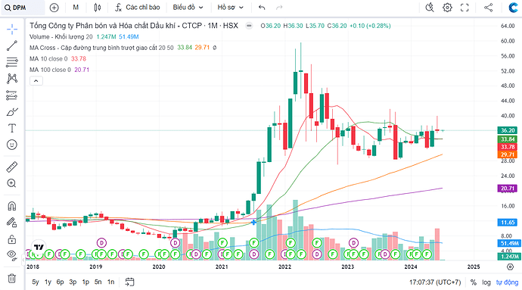522x290 pixels.
Task: Hide all drawings with eye icon
Action: pos(12,255)
